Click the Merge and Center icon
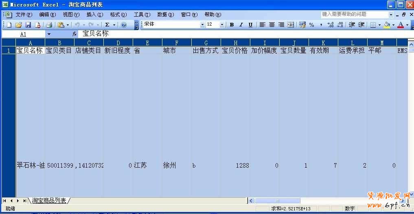The image size is (414, 214). 291,25
